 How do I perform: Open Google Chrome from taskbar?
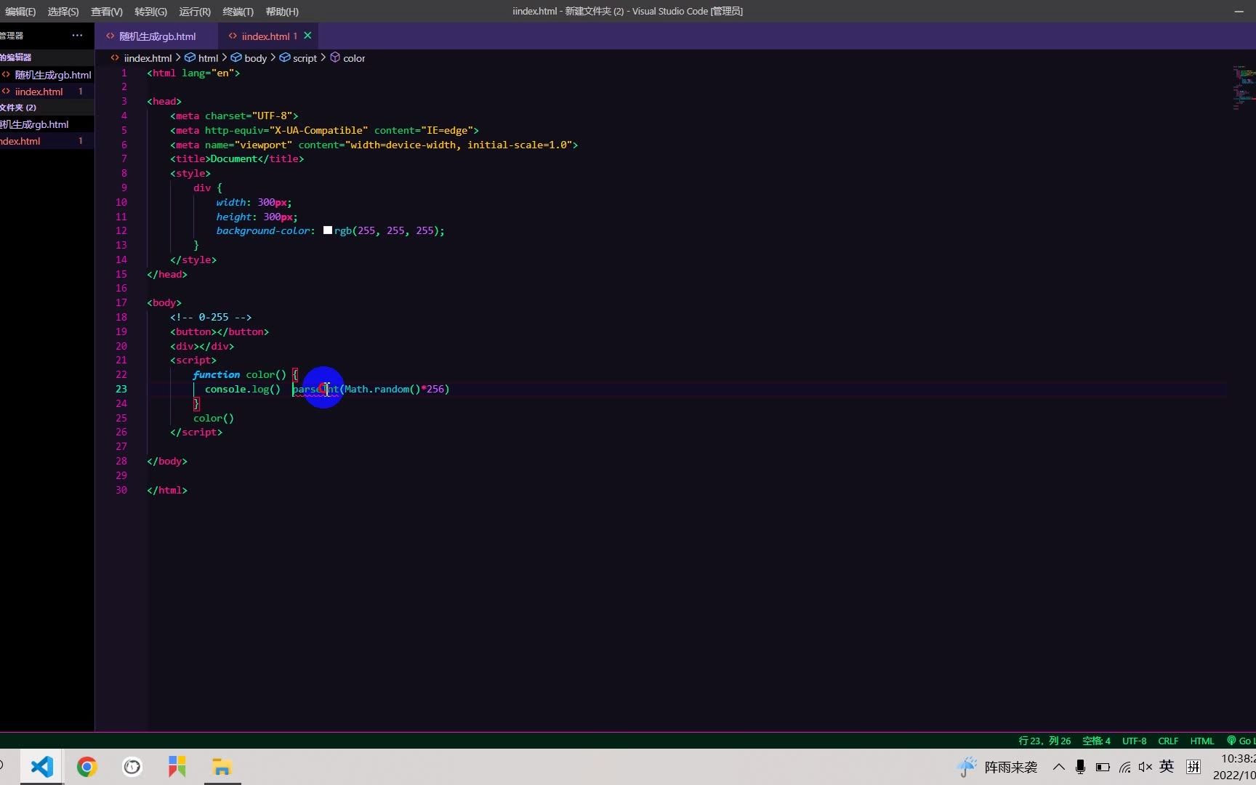(x=87, y=767)
